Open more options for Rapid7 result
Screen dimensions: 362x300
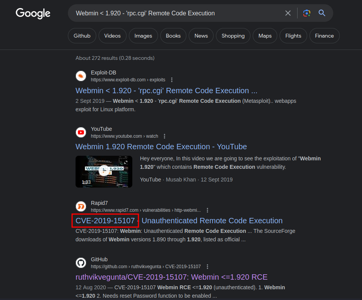click(207, 210)
